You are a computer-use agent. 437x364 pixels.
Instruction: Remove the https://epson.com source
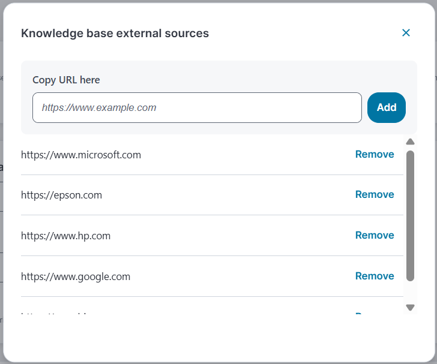375,194
